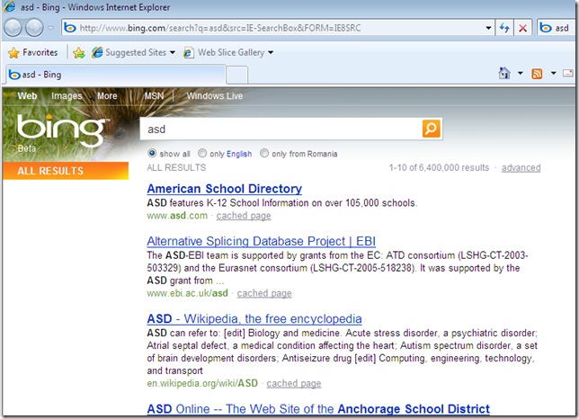Viewport: 579px width, 419px height.
Task: Click ALL RESULTS in the sidebar
Action: [66, 171]
